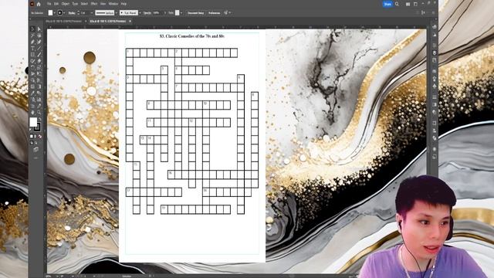This screenshot has width=494, height=278.
Task: Expand the Opacity arrow in control bar
Action: point(164,13)
